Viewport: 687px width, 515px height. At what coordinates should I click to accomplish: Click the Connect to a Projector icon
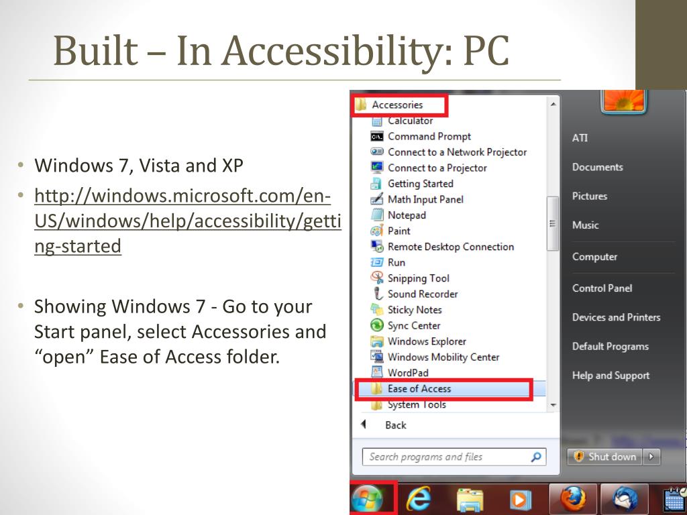(377, 168)
